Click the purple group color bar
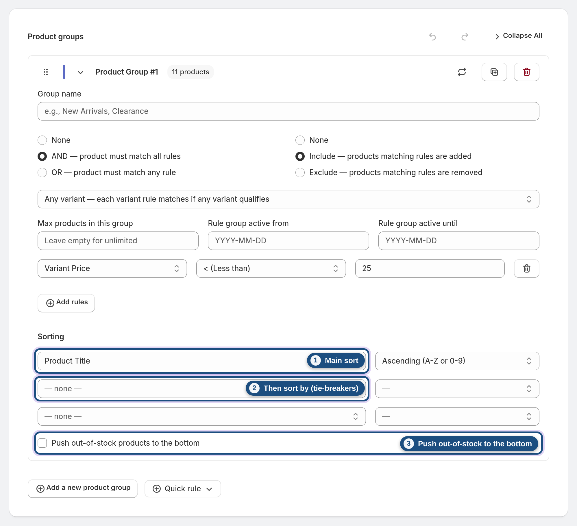 click(x=64, y=72)
